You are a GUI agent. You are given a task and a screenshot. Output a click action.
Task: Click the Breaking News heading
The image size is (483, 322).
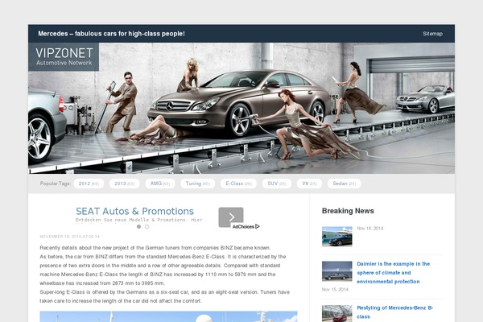[x=348, y=211]
